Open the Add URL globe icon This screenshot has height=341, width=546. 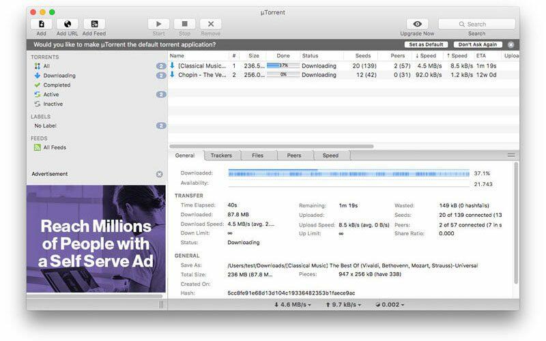(x=67, y=24)
